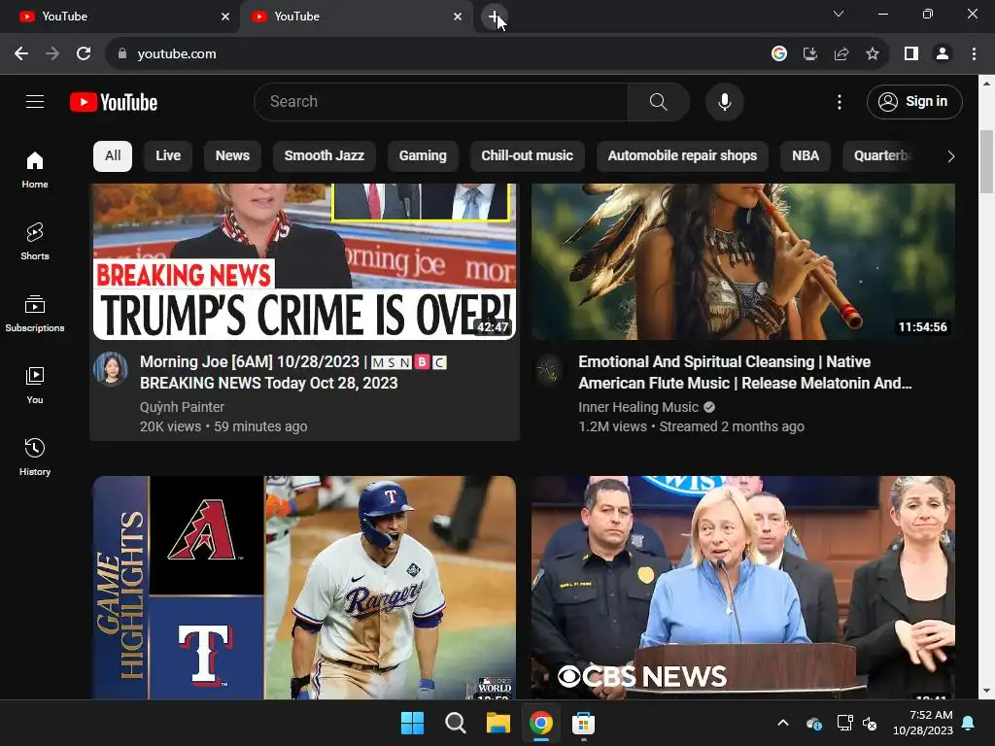Click scrollbar down arrow

tap(986, 691)
